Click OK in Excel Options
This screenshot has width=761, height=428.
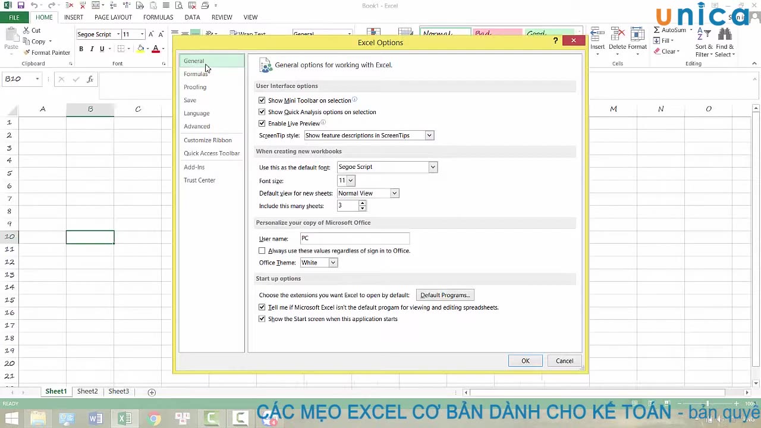click(526, 361)
